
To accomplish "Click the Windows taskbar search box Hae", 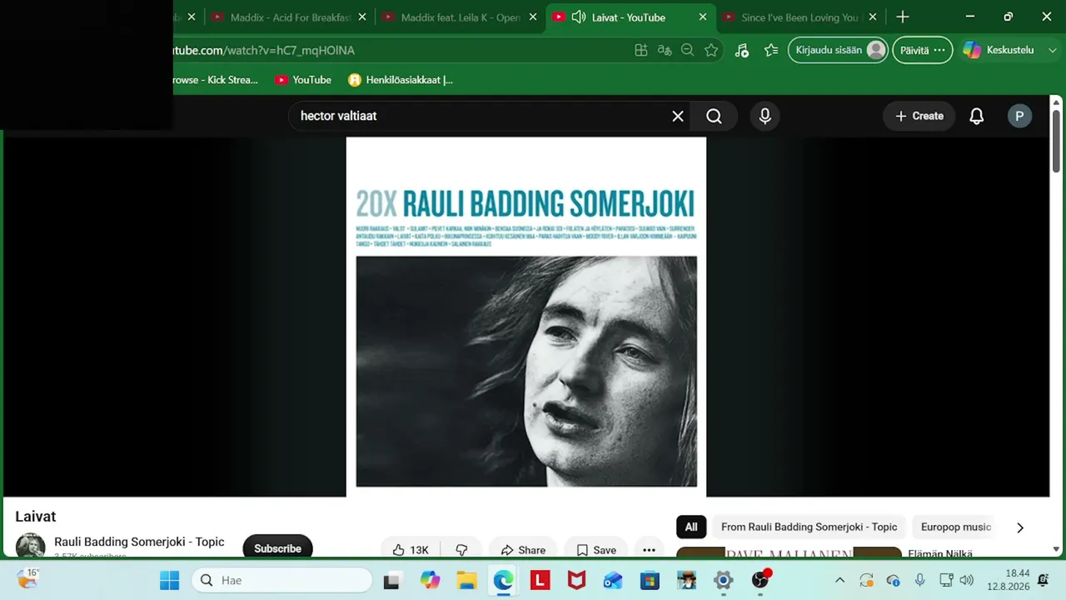I will 281,580.
